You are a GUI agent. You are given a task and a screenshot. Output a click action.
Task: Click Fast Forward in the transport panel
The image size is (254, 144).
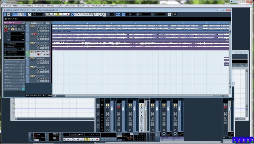(73, 139)
